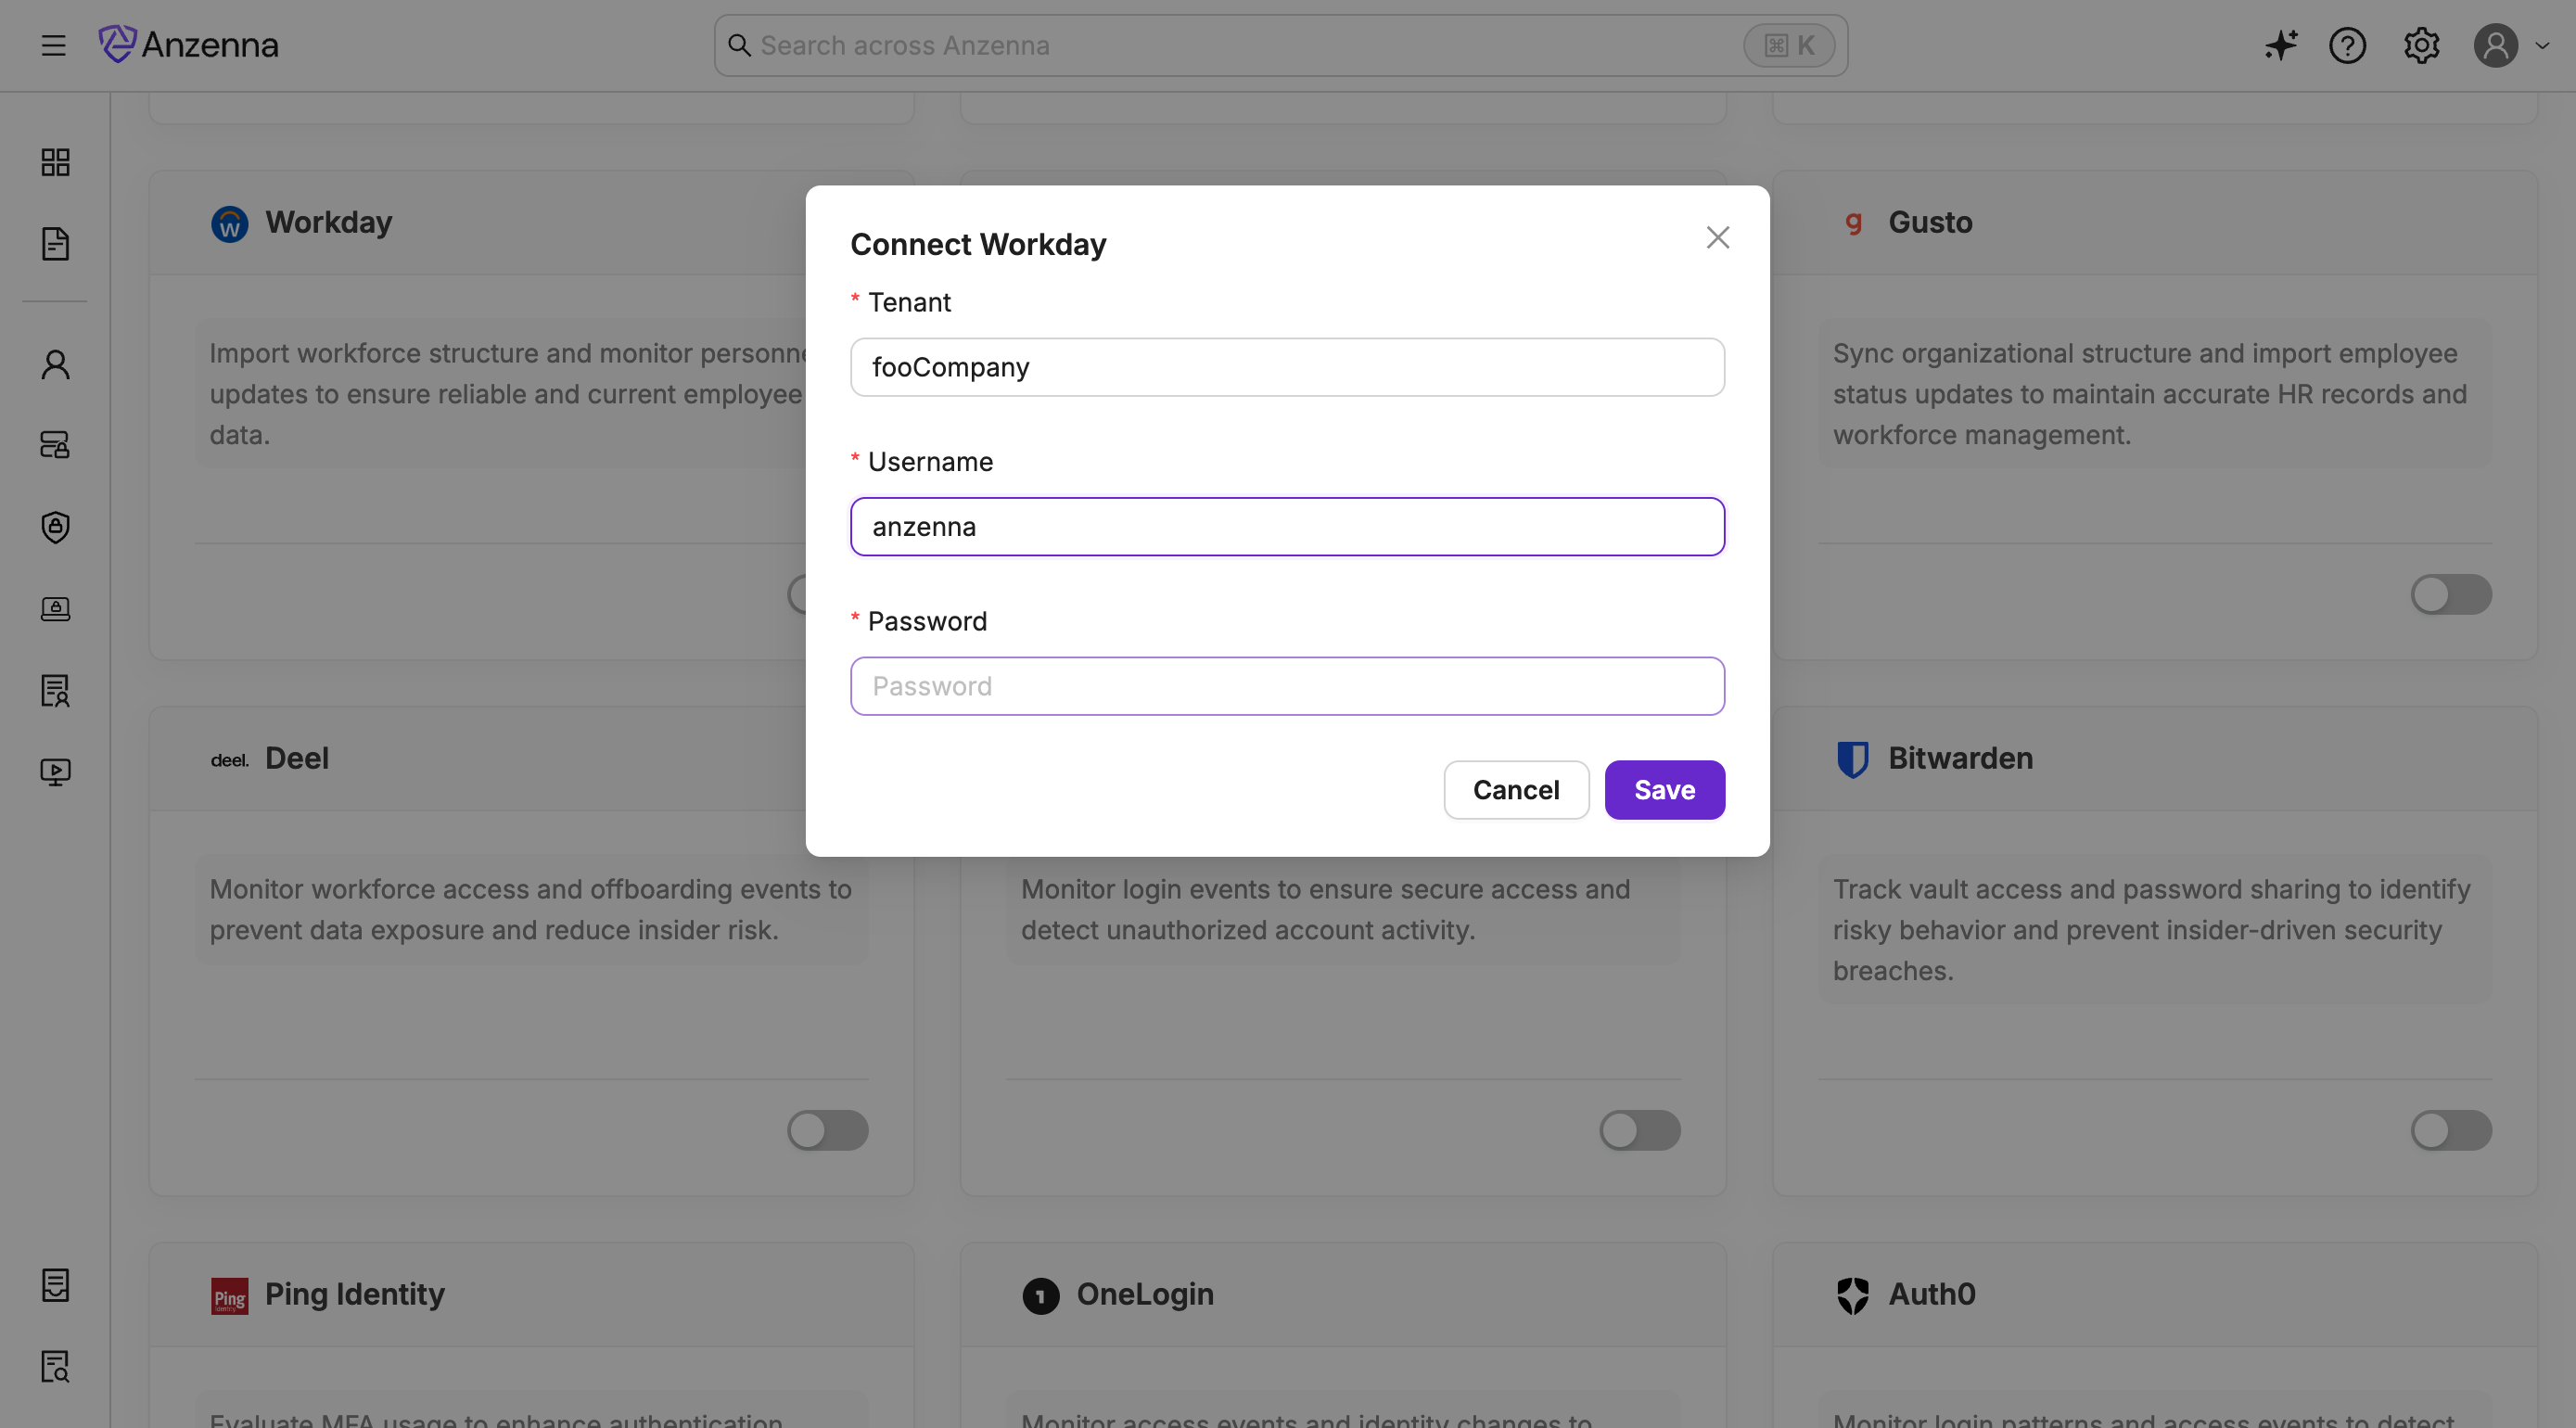This screenshot has width=2576, height=1428.
Task: Click the shield lock sidebar icon
Action: (55, 527)
